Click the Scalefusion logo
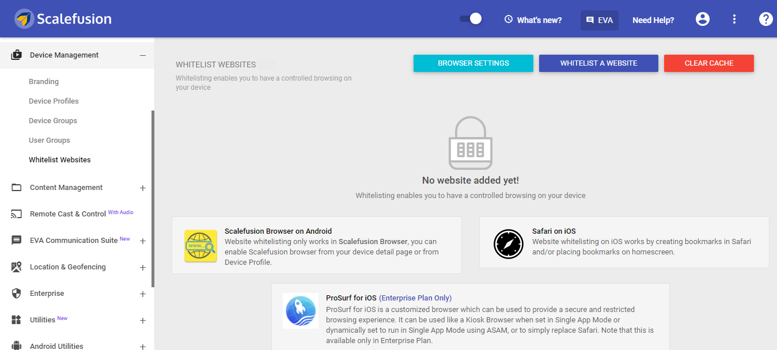Image resolution: width=777 pixels, height=350 pixels. [x=63, y=19]
